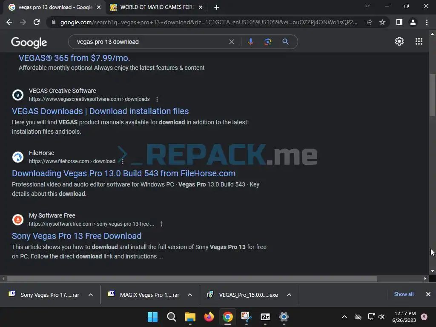The width and height of the screenshot is (436, 327).
Task: Expand options for VEGAS_Pro_15.0.0 exe
Action: point(289,295)
